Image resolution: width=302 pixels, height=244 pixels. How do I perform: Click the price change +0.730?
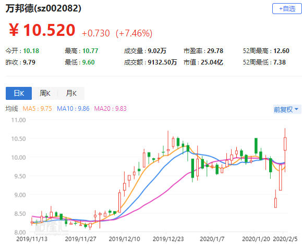coord(96,33)
